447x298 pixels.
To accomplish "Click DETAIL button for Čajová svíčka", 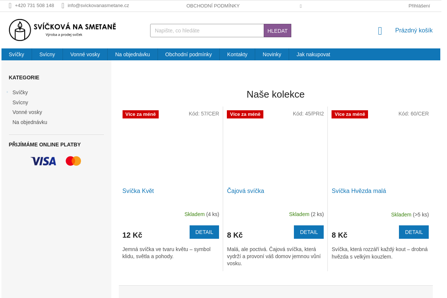I will [x=309, y=232].
